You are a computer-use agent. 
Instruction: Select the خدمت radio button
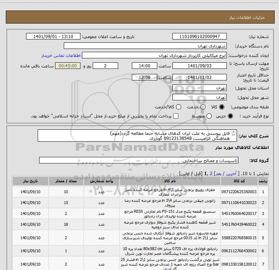(203, 107)
